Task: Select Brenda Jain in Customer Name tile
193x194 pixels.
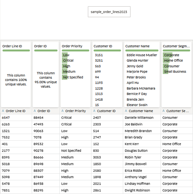Action: click(x=135, y=99)
